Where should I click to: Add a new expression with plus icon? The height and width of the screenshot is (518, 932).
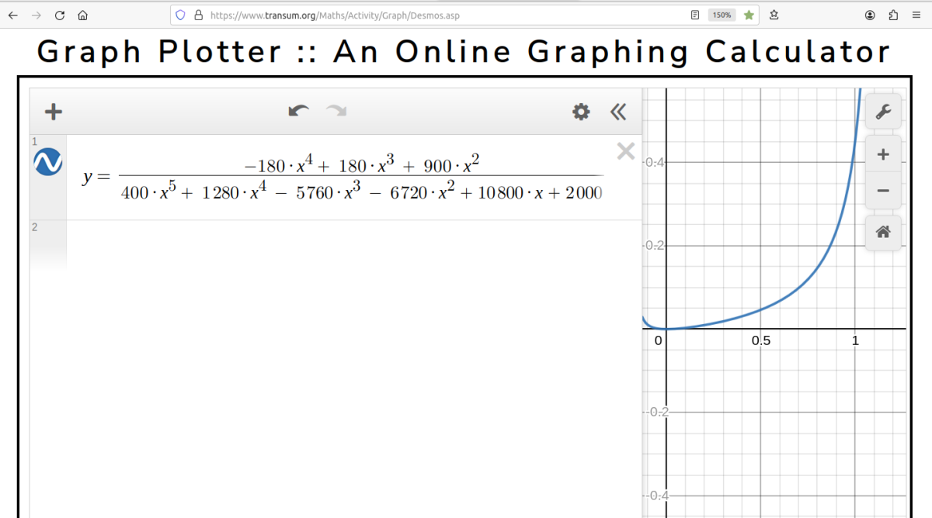(x=53, y=112)
